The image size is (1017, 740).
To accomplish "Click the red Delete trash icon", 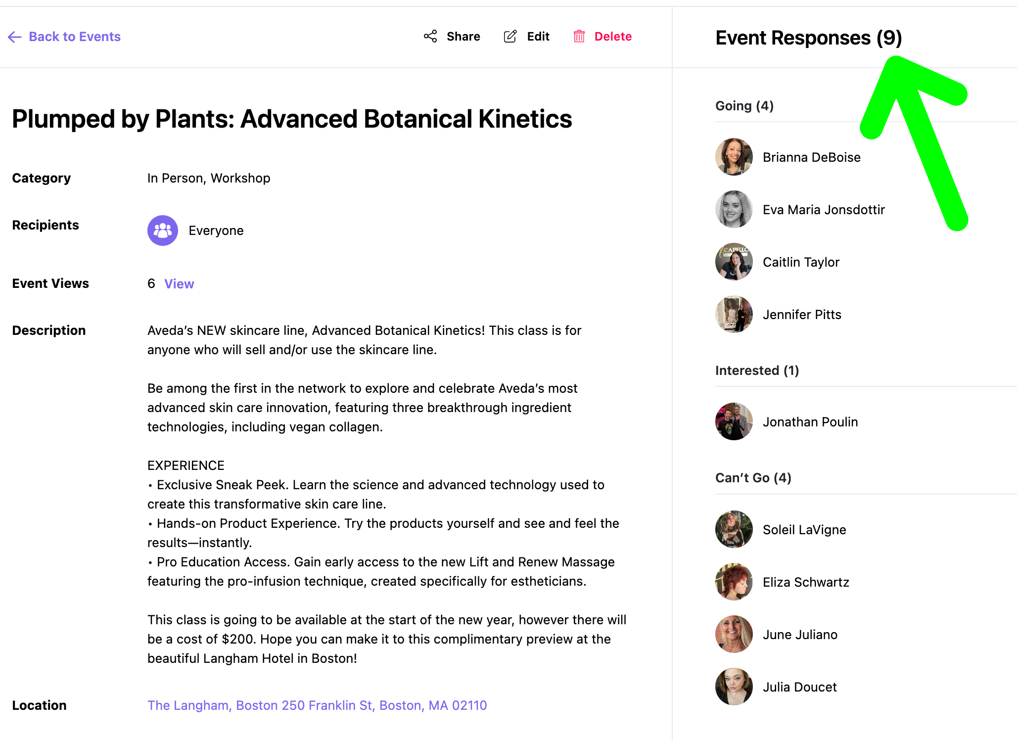I will [x=579, y=36].
